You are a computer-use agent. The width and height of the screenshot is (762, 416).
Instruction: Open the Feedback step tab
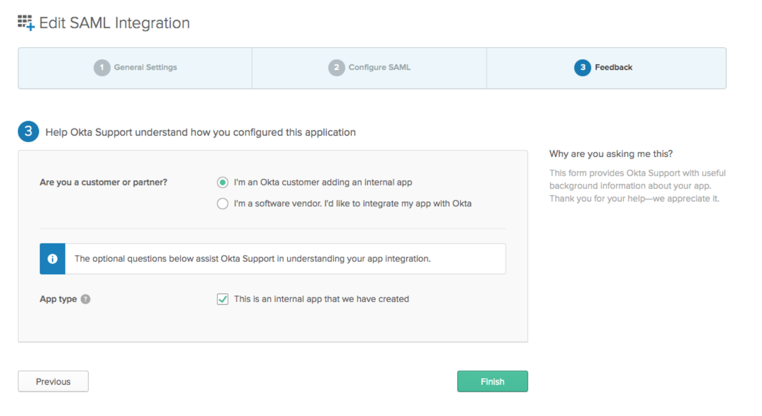pyautogui.click(x=606, y=68)
